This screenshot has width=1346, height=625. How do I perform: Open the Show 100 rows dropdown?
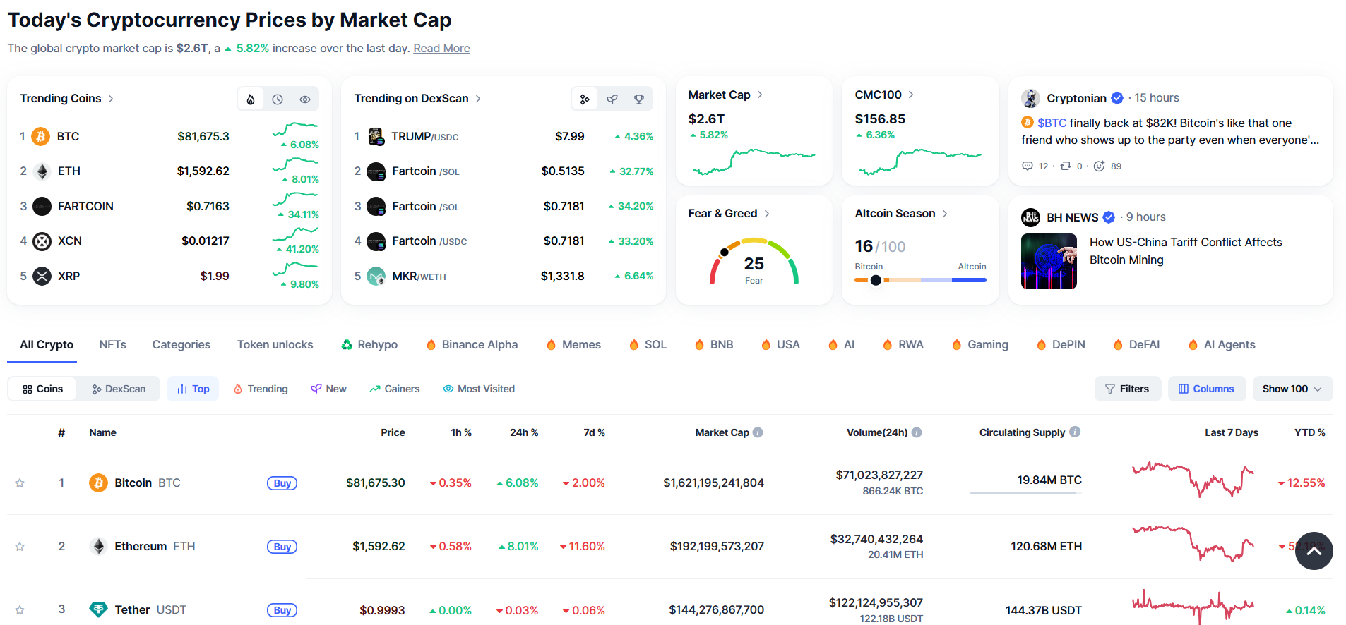pos(1292,389)
